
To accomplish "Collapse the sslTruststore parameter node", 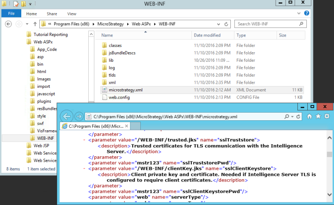I will pyautogui.click(x=85, y=140).
